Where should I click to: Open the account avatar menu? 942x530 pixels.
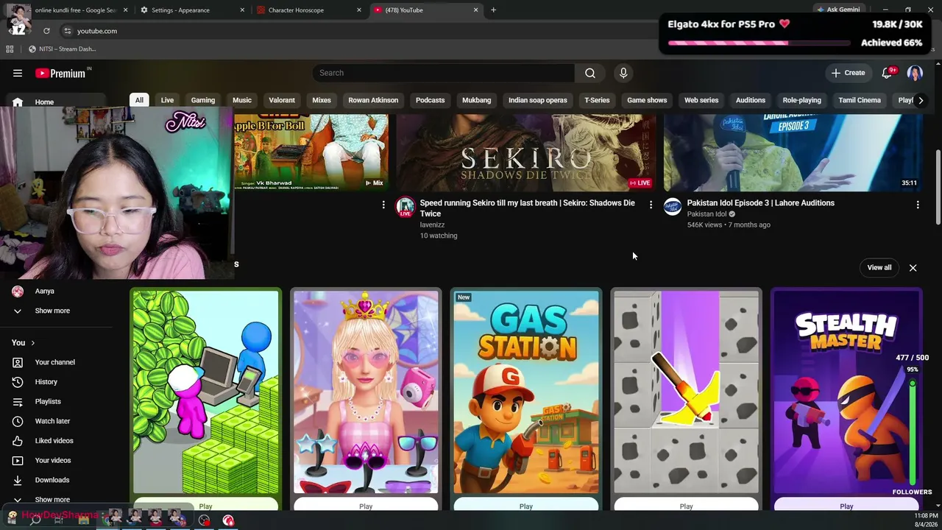pyautogui.click(x=915, y=73)
